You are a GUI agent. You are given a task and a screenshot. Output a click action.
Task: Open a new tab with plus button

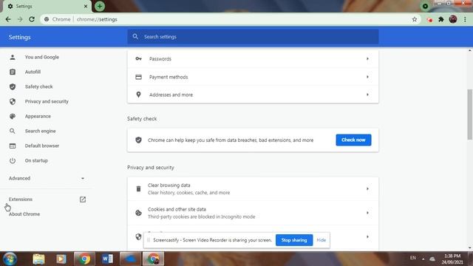click(100, 6)
